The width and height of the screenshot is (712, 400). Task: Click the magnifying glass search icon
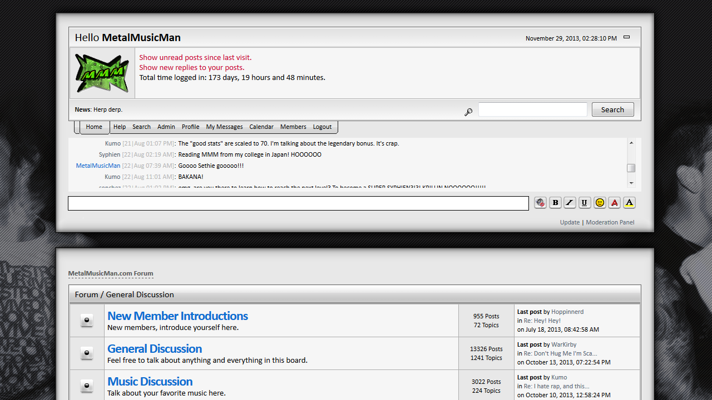(468, 112)
